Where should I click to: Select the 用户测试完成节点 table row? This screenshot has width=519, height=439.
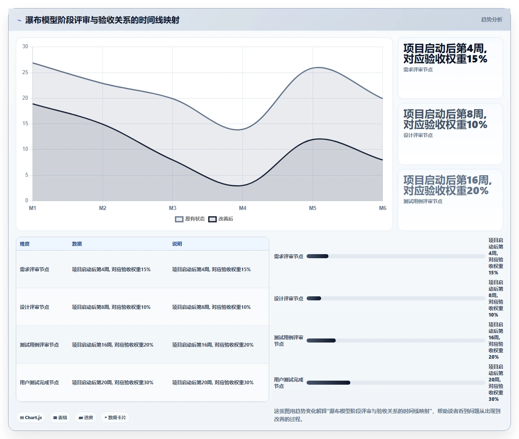[142, 382]
